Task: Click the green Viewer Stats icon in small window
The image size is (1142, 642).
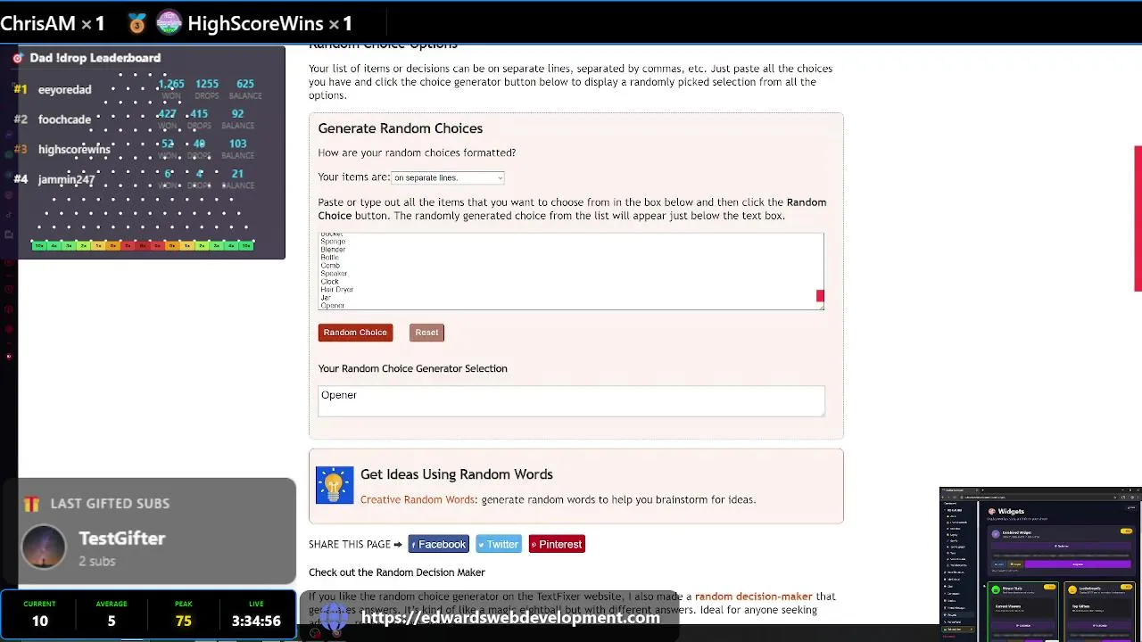Action: [x=996, y=589]
